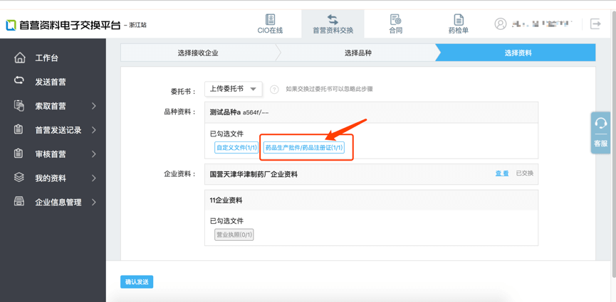Go to 选择品种 step tab
The width and height of the screenshot is (616, 302).
(358, 53)
